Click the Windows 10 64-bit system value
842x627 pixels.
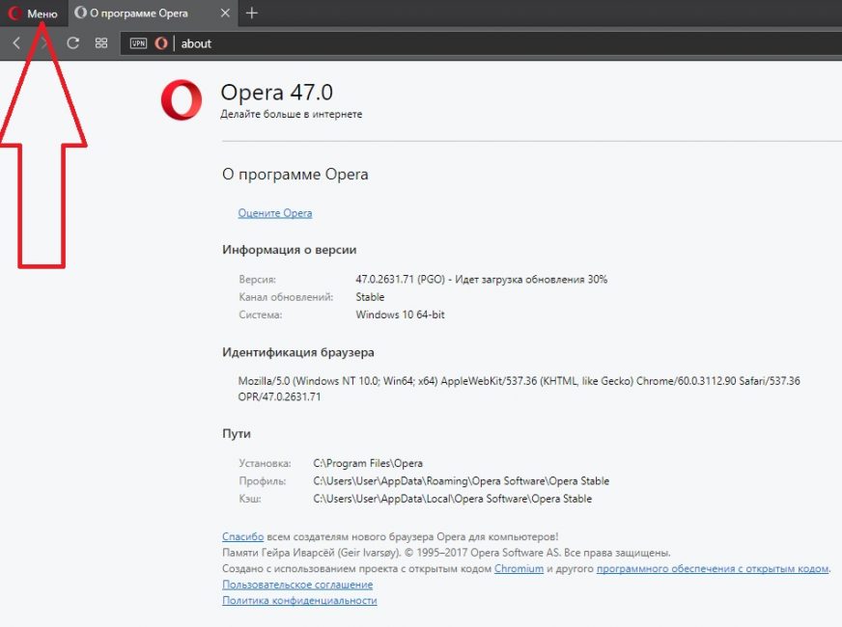click(x=400, y=314)
